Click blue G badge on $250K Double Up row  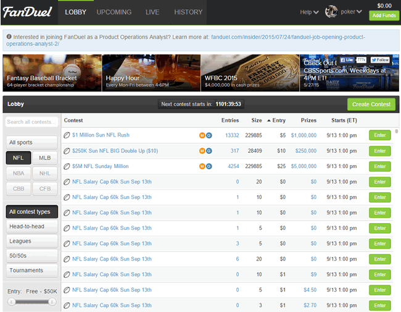pyautogui.click(x=209, y=151)
